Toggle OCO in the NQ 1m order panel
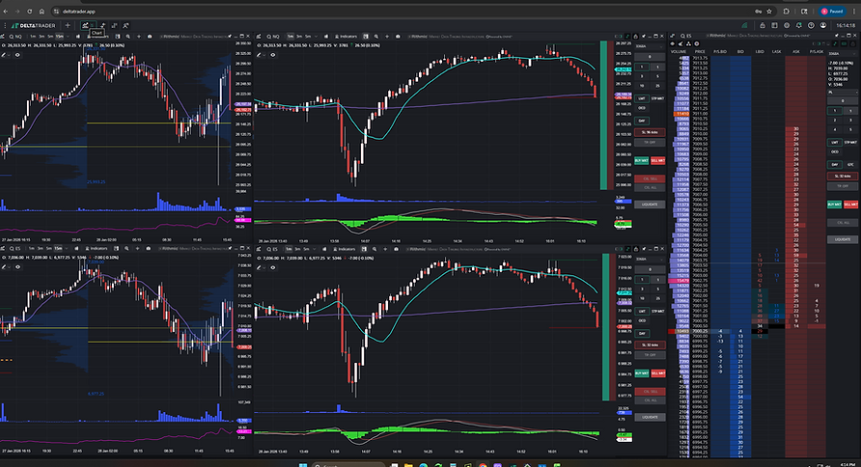 (641, 108)
